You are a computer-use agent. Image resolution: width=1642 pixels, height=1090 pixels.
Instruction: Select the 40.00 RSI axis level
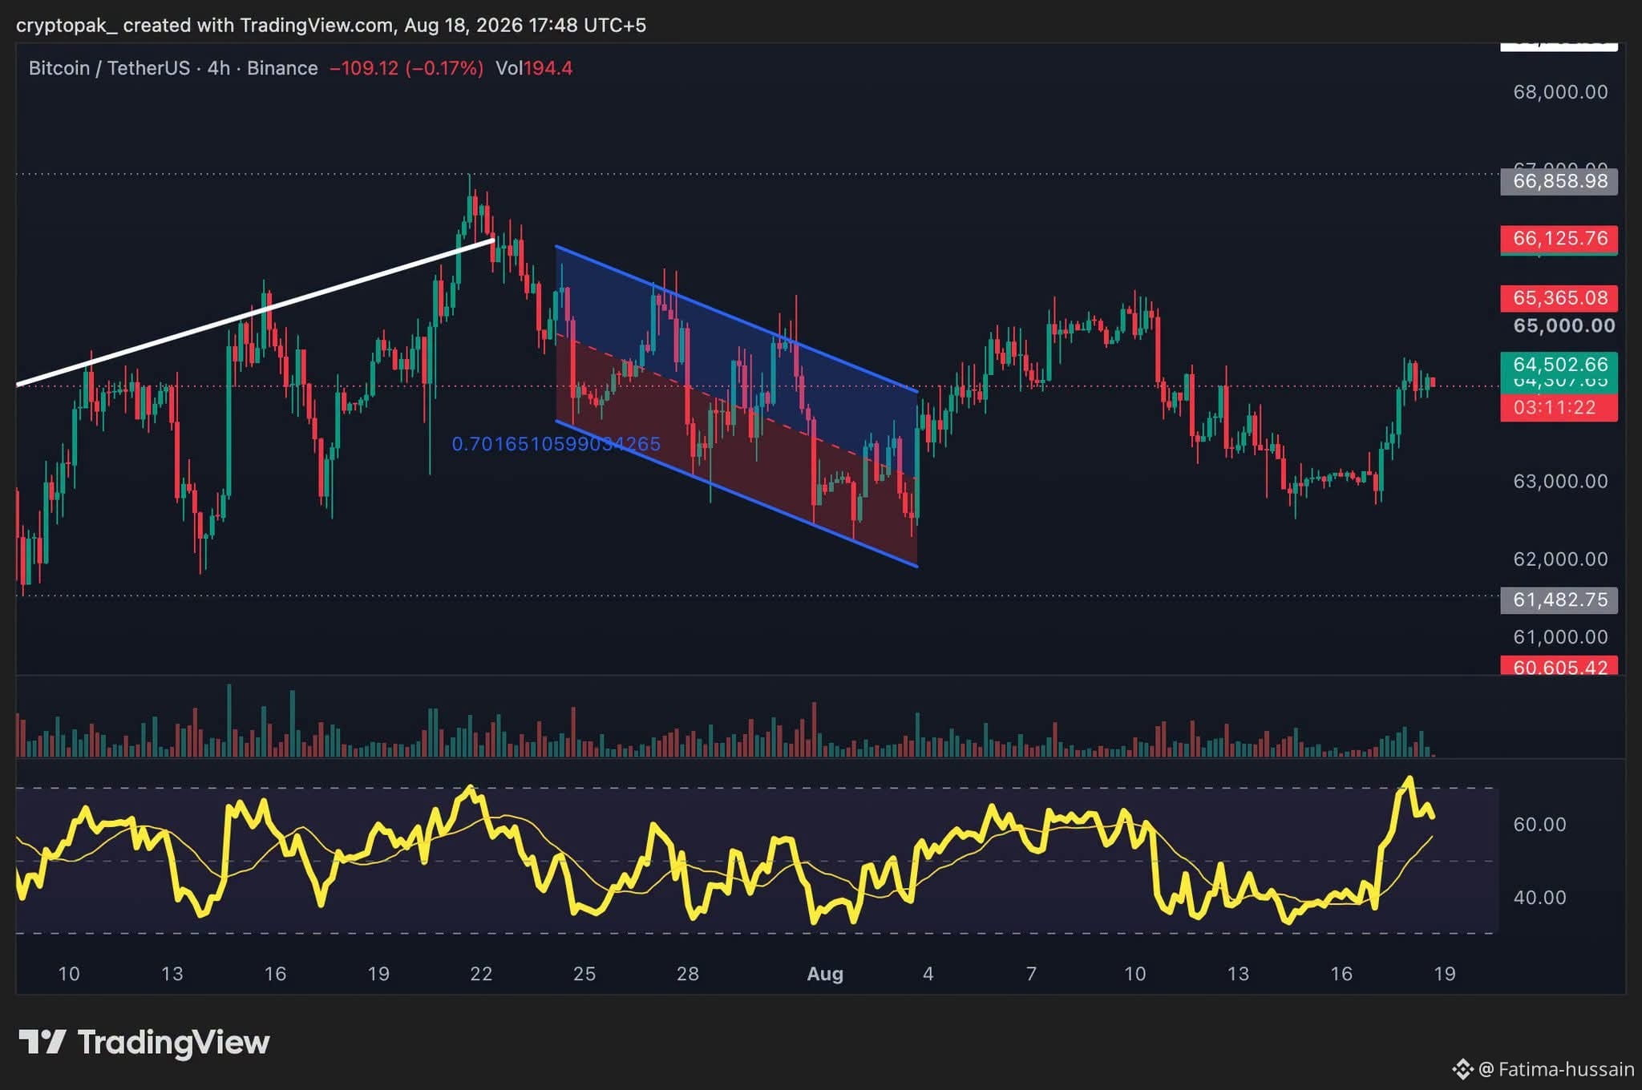[1539, 898]
